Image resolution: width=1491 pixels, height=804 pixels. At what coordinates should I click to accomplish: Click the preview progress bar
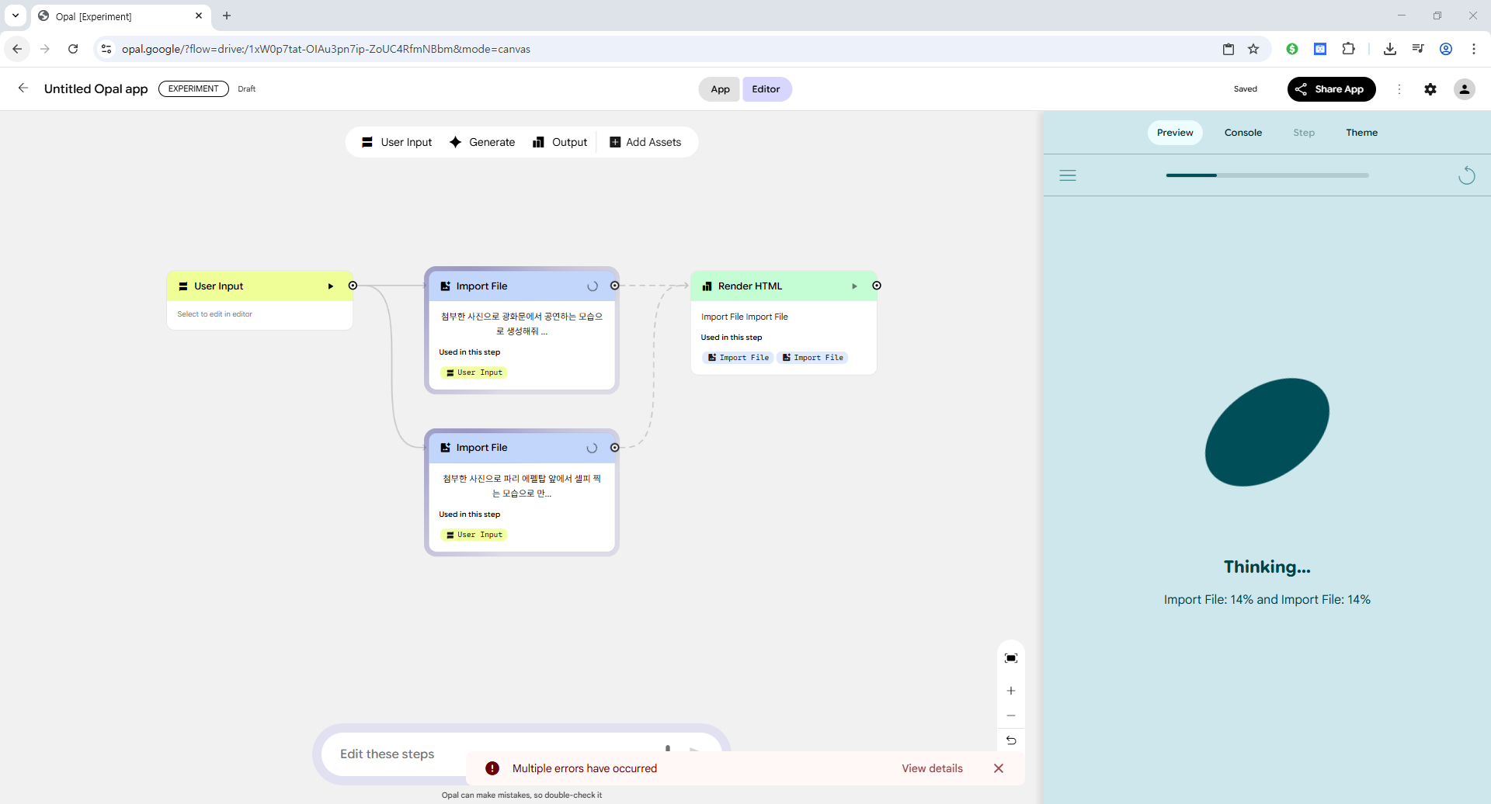(1267, 175)
